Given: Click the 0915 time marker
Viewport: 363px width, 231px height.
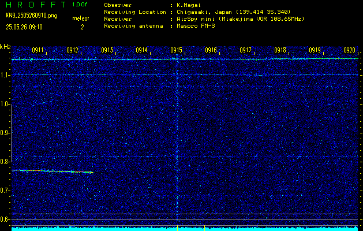Looking at the screenshot, I should pos(176,50).
